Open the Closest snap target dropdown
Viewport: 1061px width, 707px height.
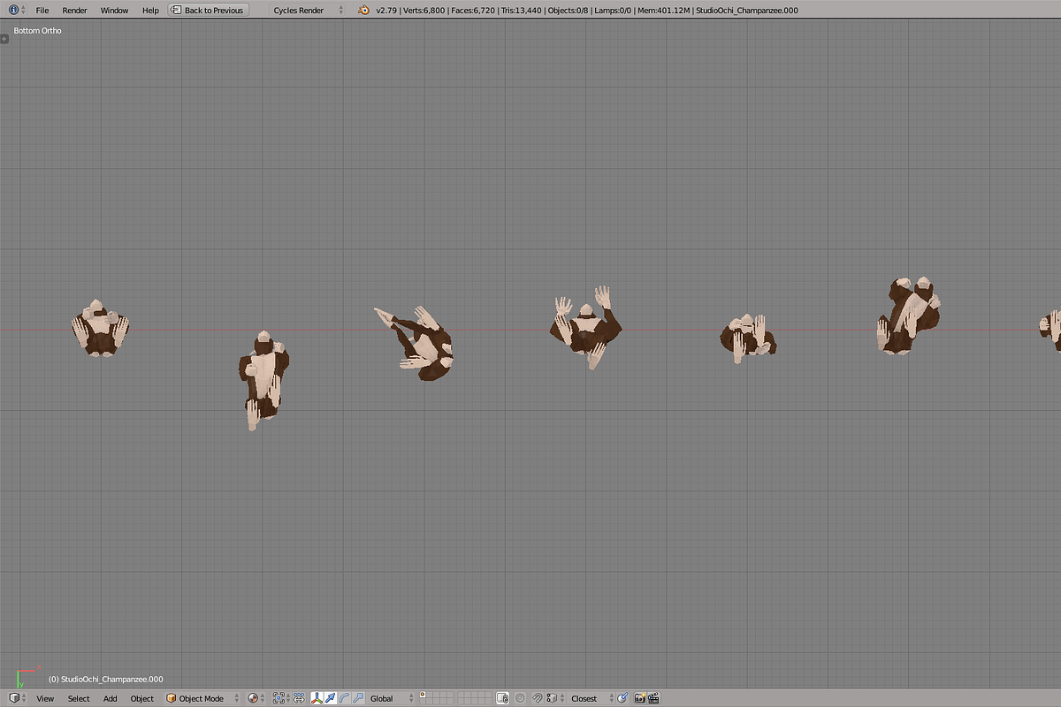tap(589, 698)
